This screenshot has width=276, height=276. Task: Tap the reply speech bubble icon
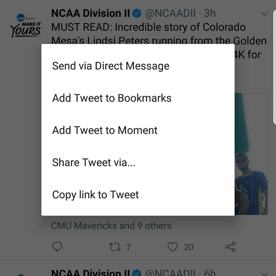pos(57,247)
